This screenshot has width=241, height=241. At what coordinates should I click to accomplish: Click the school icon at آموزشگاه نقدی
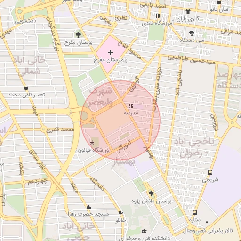coord(158,16)
